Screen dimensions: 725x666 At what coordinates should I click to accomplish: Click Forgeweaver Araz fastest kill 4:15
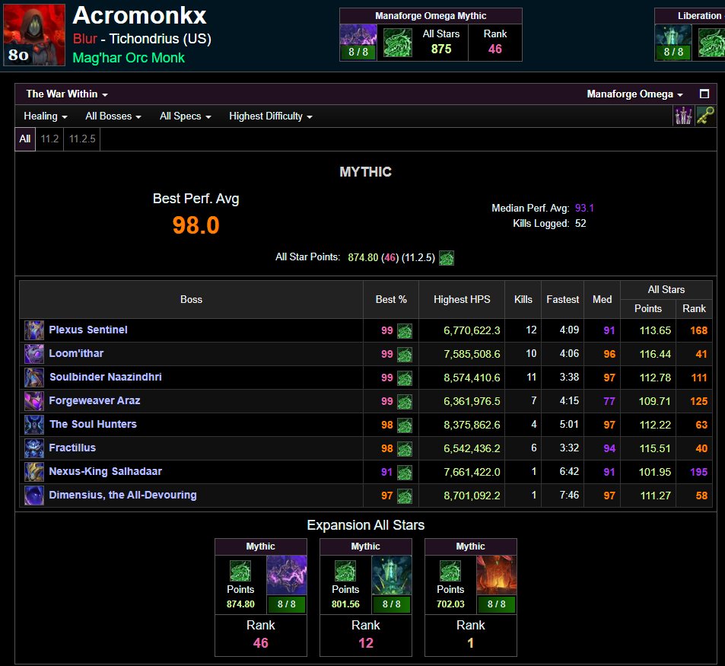click(x=569, y=400)
